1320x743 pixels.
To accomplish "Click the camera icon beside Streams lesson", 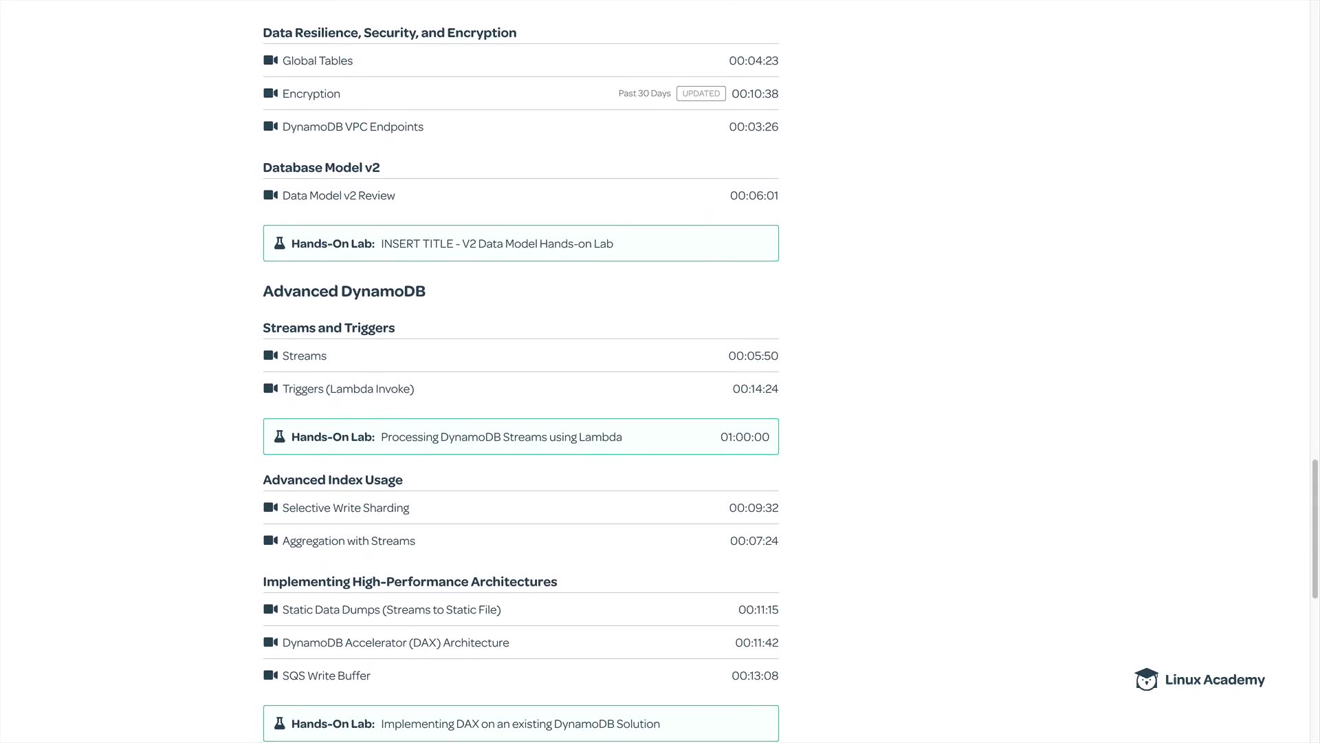I will pyautogui.click(x=270, y=356).
